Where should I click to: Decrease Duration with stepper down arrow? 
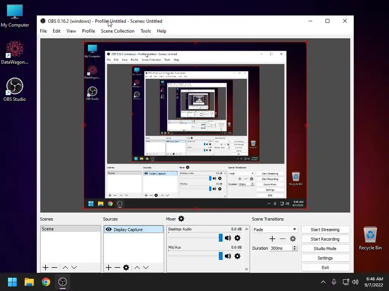click(x=295, y=249)
